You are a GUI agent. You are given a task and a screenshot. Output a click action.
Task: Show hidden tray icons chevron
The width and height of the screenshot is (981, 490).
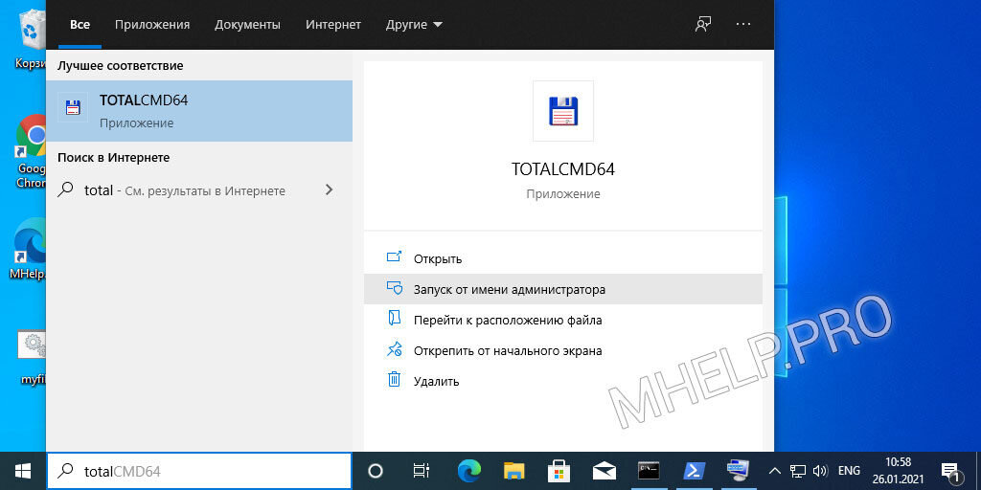coord(775,471)
